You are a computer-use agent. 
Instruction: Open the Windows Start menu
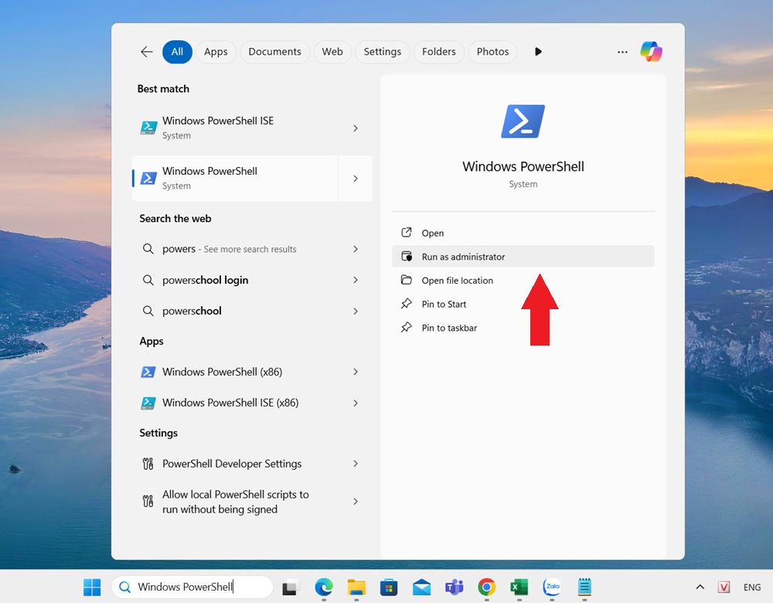pos(92,587)
